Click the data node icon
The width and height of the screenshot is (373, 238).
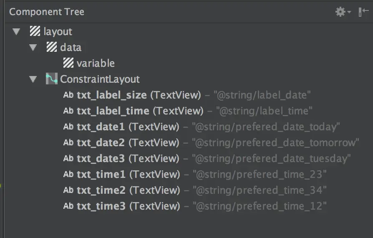pyautogui.click(x=52, y=47)
